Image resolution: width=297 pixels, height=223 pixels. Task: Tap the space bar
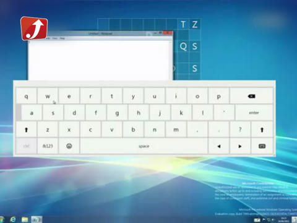point(144,146)
